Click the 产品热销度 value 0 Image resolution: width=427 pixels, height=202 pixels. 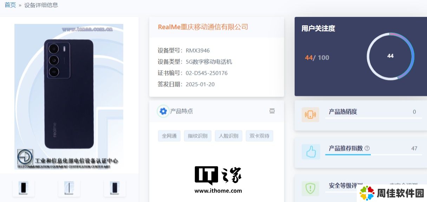tap(414, 112)
